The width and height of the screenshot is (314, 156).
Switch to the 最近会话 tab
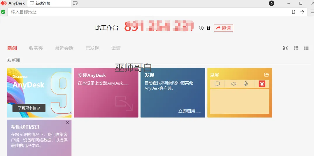(64, 48)
